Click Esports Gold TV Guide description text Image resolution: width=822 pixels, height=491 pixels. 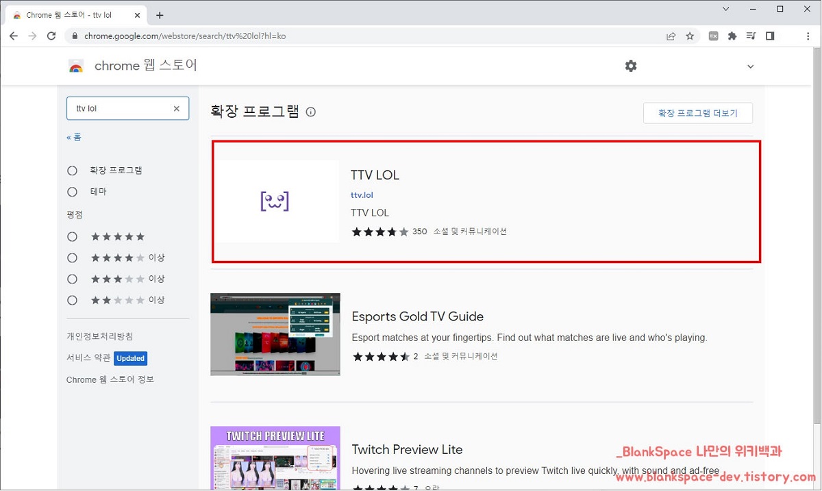pyautogui.click(x=529, y=338)
